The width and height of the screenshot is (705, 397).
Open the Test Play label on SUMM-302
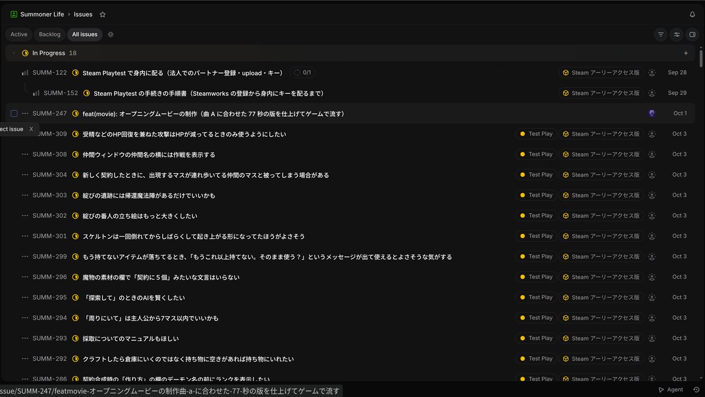coord(536,216)
